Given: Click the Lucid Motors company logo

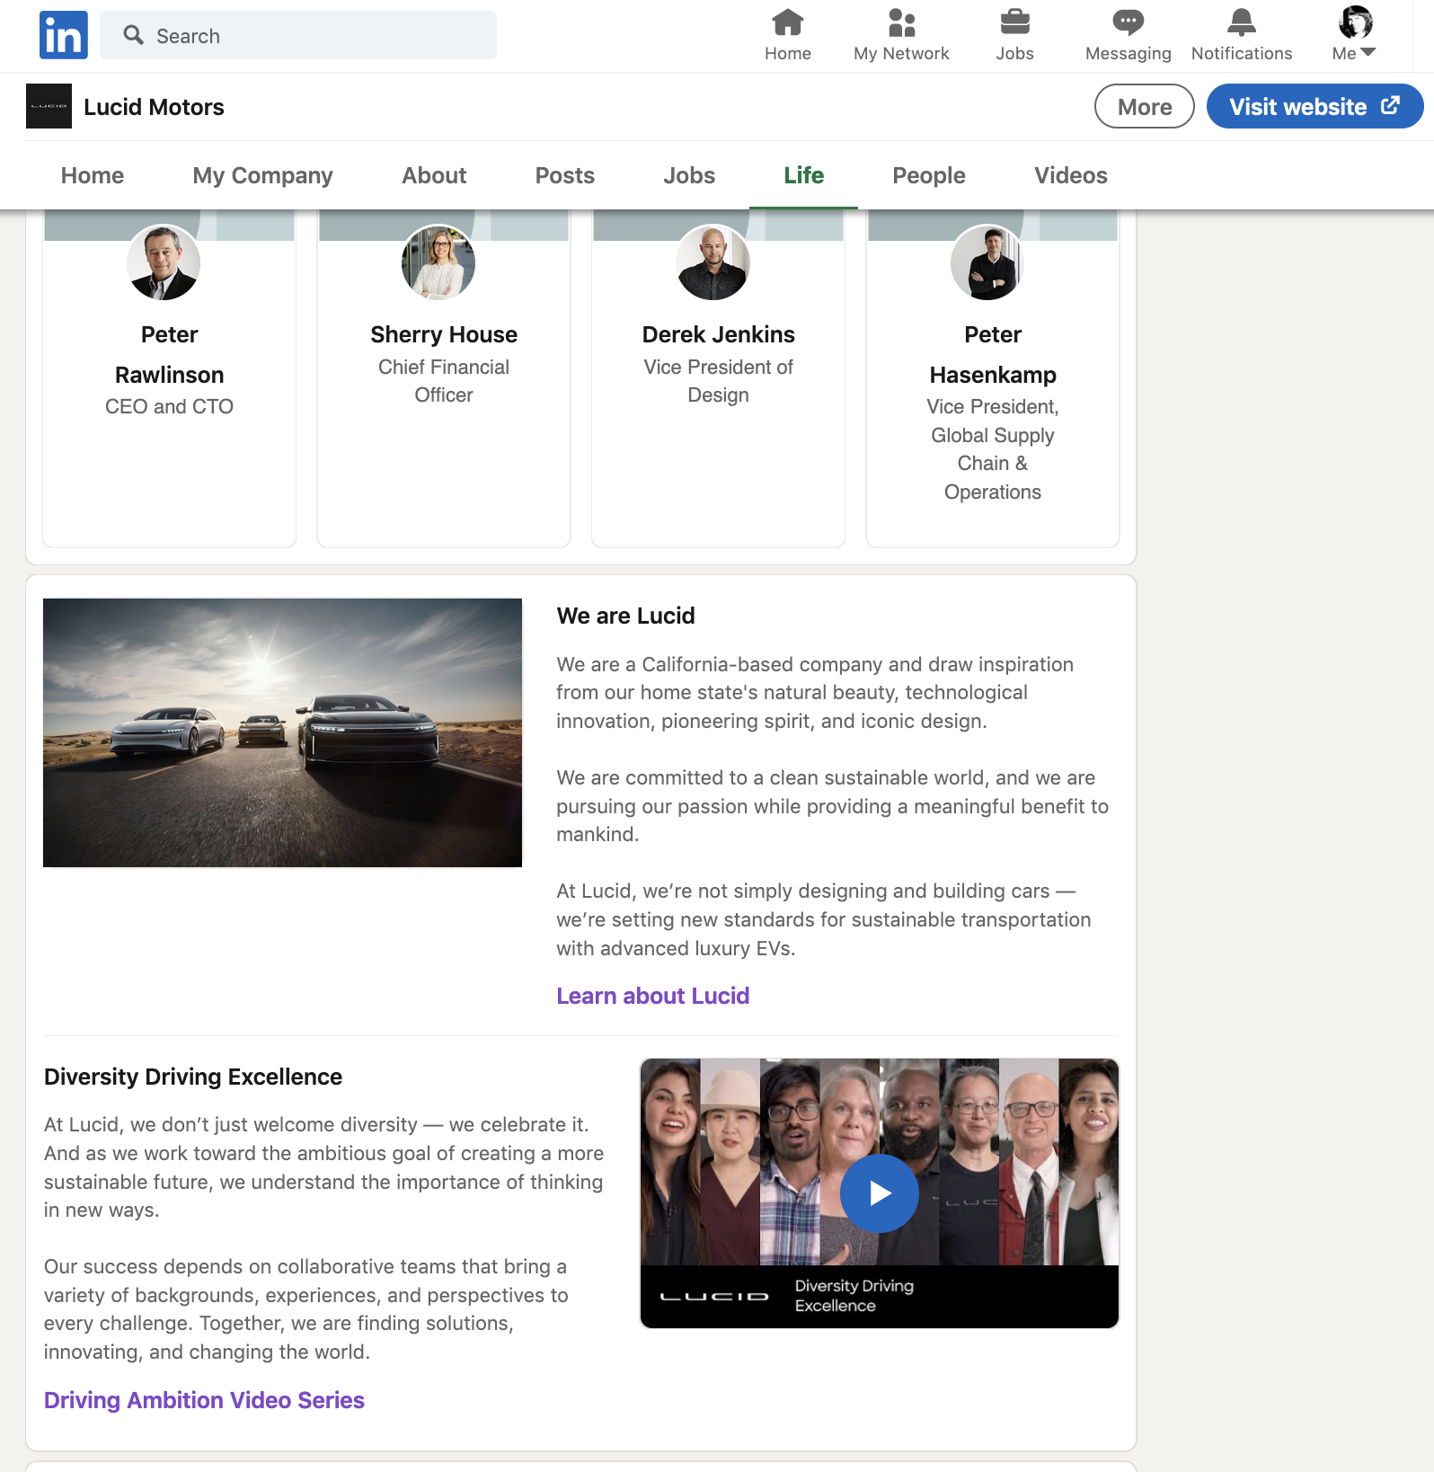Looking at the screenshot, I should (x=49, y=106).
